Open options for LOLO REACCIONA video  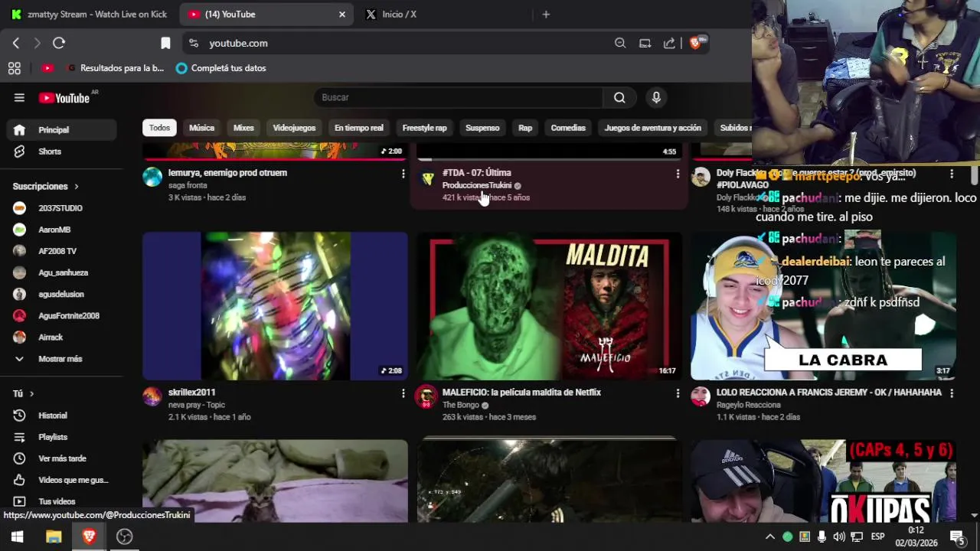pos(952,393)
